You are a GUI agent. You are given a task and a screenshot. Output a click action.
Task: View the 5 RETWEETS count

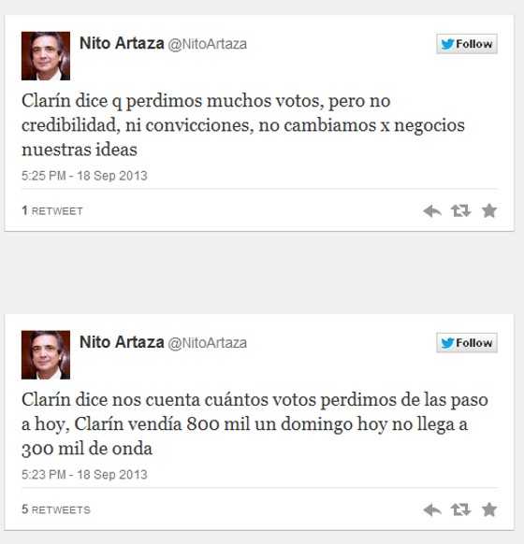tap(56, 509)
